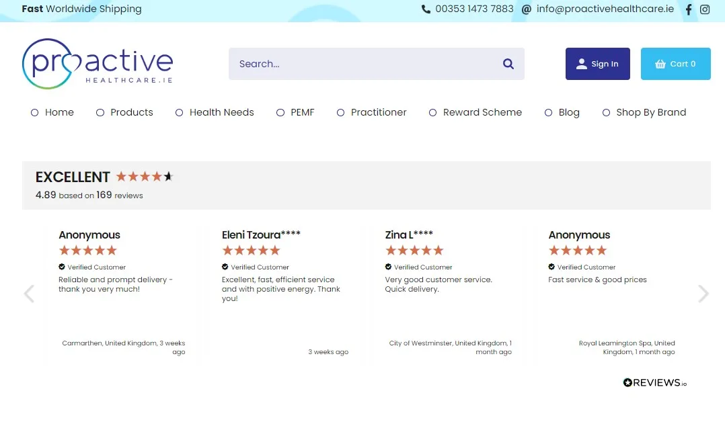The image size is (725, 422).
Task: Click the verified badge on Zina L's review
Action: (389, 267)
